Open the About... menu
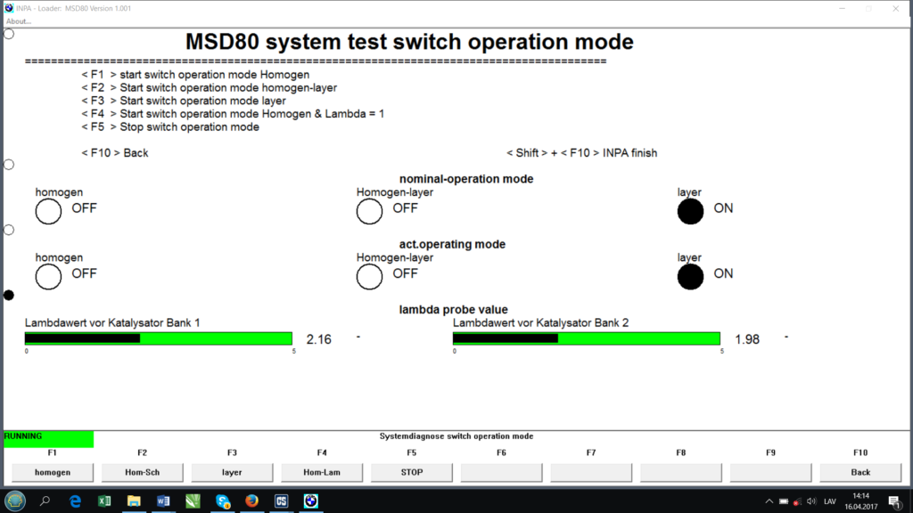Screen dimensions: 913x513 coord(18,21)
